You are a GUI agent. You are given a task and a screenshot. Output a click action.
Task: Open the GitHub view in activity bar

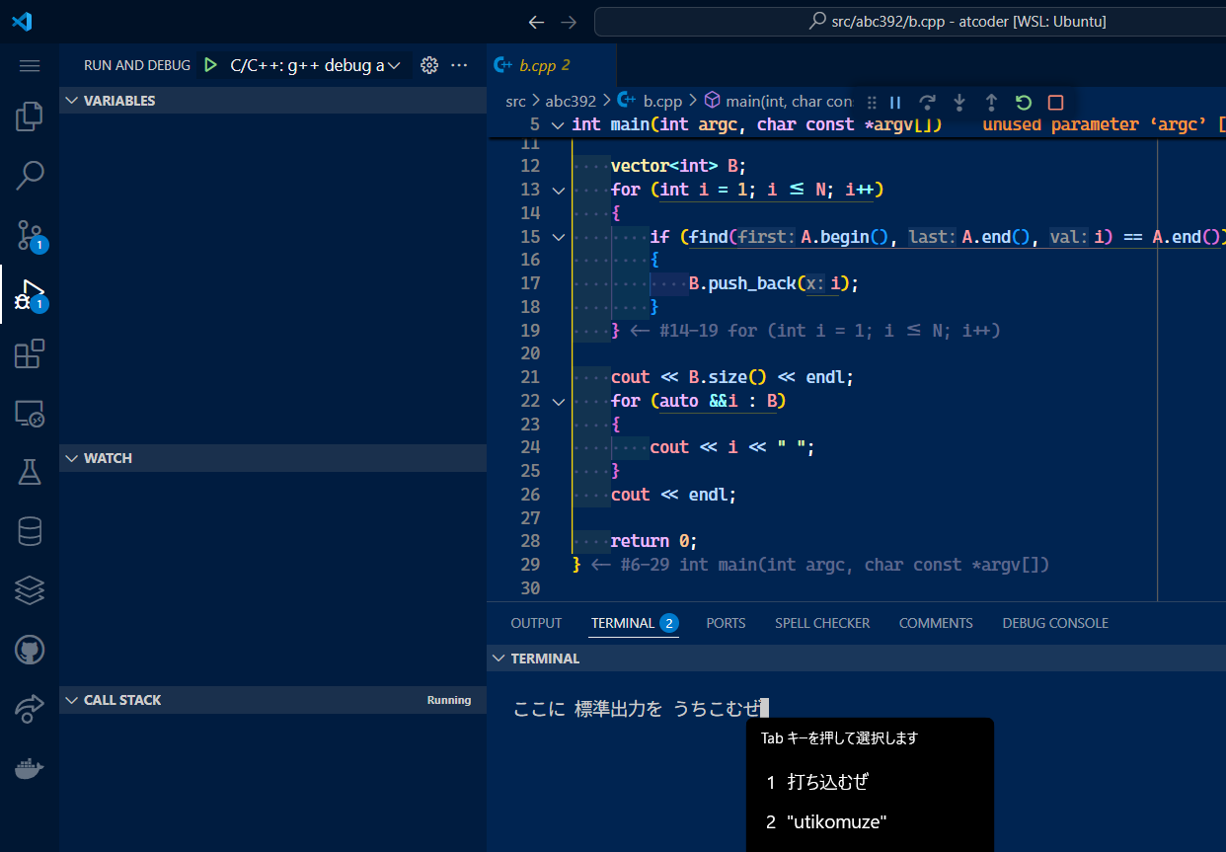click(x=30, y=650)
